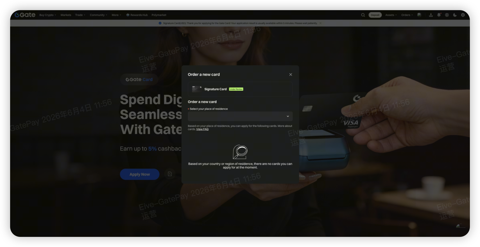Open the Assets dropdown
This screenshot has width=480, height=247.
click(391, 15)
